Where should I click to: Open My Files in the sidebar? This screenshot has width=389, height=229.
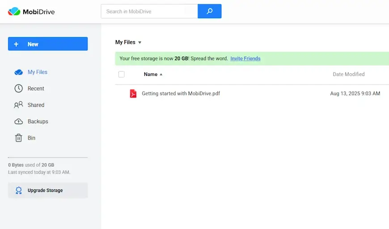click(31, 72)
